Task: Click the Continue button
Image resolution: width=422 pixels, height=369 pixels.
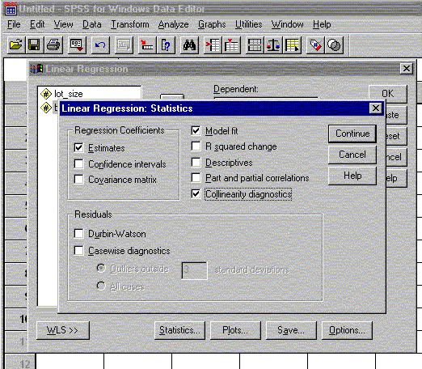Action: 352,134
